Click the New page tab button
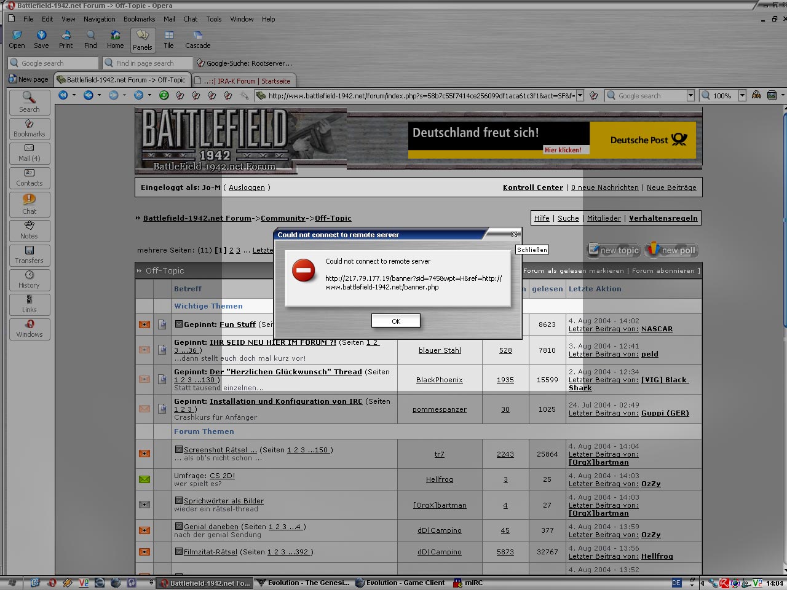 (28, 79)
